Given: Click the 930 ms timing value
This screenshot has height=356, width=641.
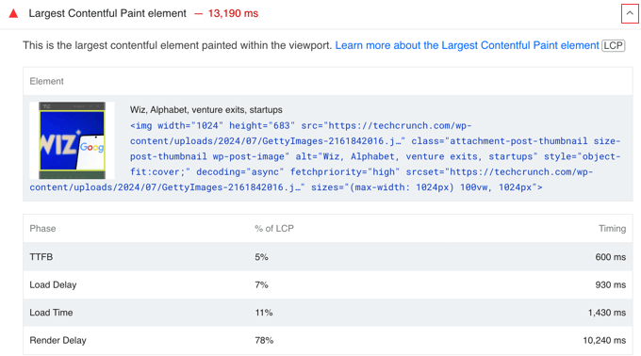Looking at the screenshot, I should (x=610, y=284).
